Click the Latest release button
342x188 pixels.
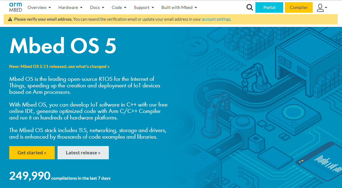[83, 152]
